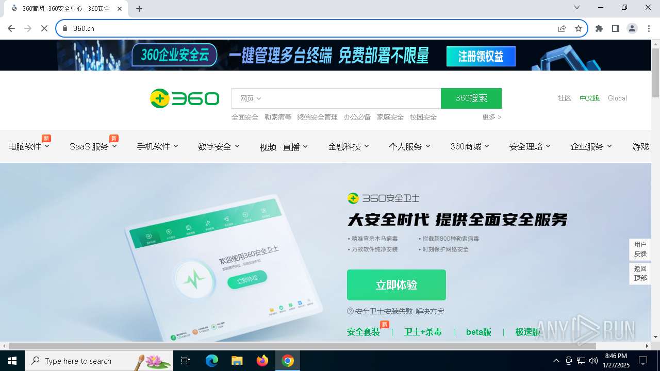This screenshot has height=371, width=660.
Task: Launch Microsoft Edge from the taskbar
Action: click(x=212, y=361)
